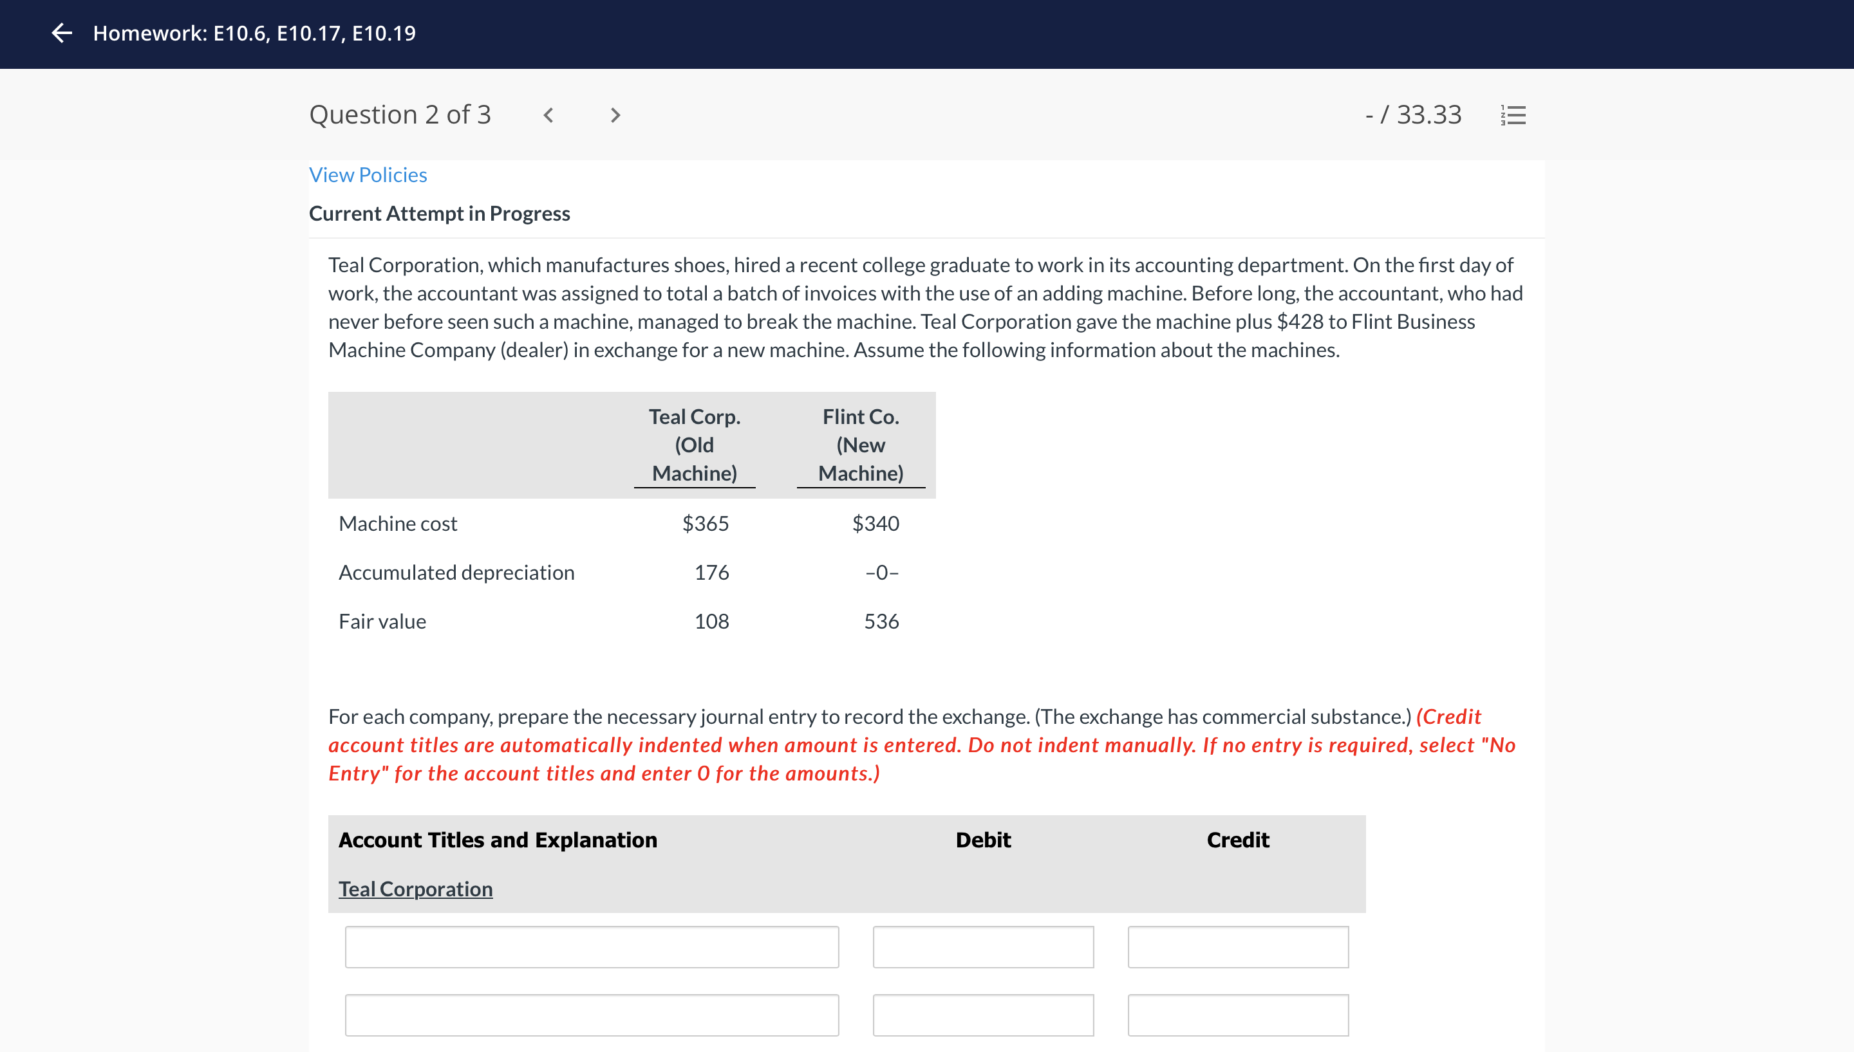Click the back arrow icon
Viewport: 1854px width, 1052px height.
(62, 33)
